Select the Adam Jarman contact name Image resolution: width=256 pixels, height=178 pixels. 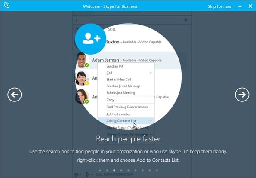click(105, 60)
